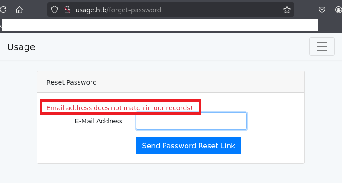342x183 pixels.
Task: Click the insecure connection padlock icon
Action: (67, 10)
